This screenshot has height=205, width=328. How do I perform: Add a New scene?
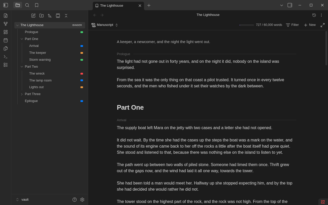(x=310, y=25)
